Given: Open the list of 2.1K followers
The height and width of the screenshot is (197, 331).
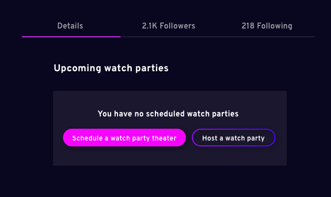Looking at the screenshot, I should coord(169,26).
